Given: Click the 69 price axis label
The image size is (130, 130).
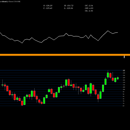Looking at the screenshot, I should (123, 106).
